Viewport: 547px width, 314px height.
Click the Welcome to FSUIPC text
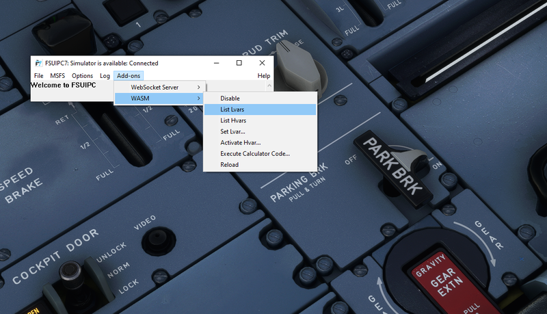point(63,85)
